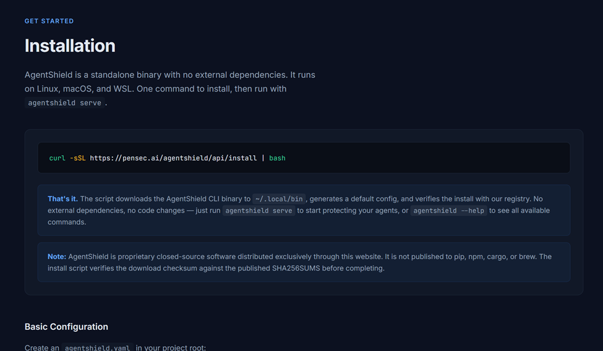Click the 'That's it.' bold label
The width and height of the screenshot is (603, 351).
click(x=62, y=199)
